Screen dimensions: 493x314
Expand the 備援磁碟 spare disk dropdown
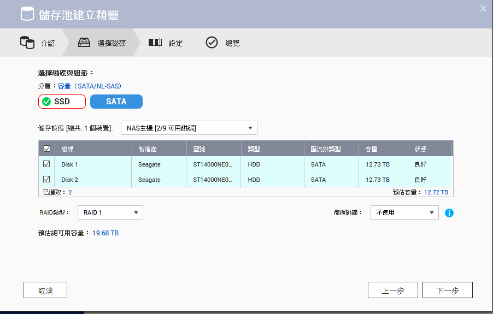pos(404,212)
